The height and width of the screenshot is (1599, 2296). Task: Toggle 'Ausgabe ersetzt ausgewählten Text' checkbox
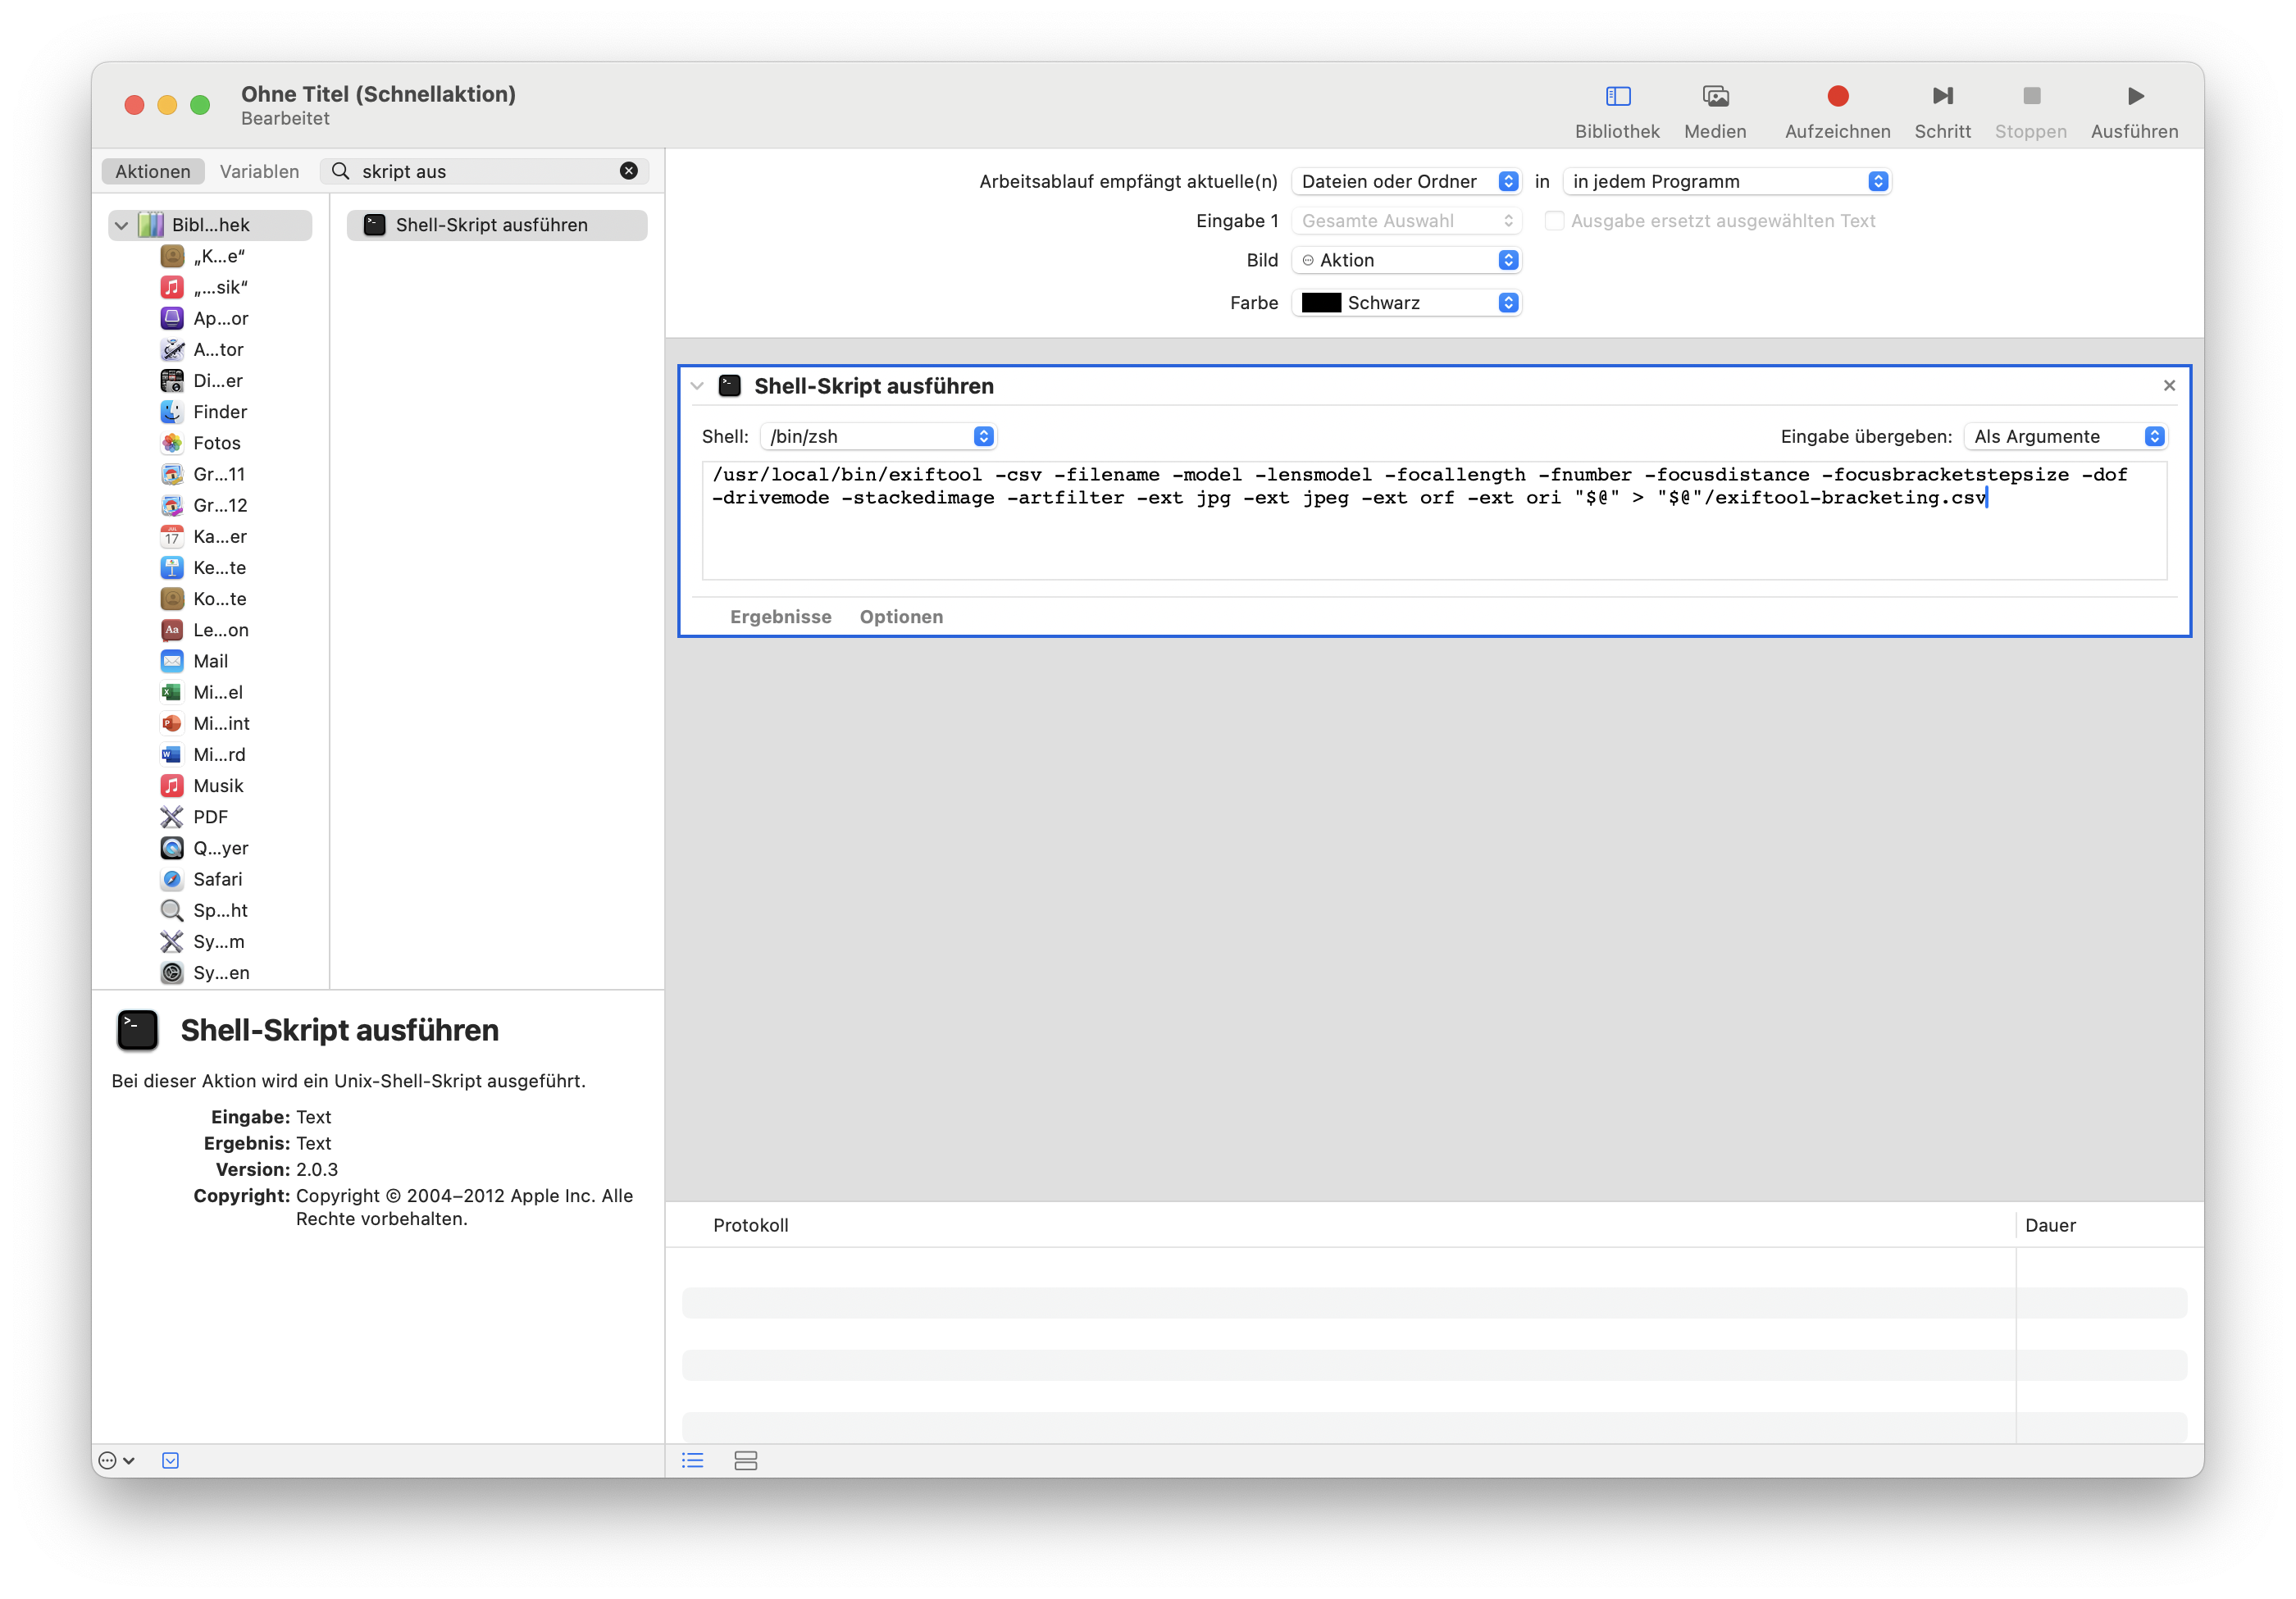(1554, 221)
